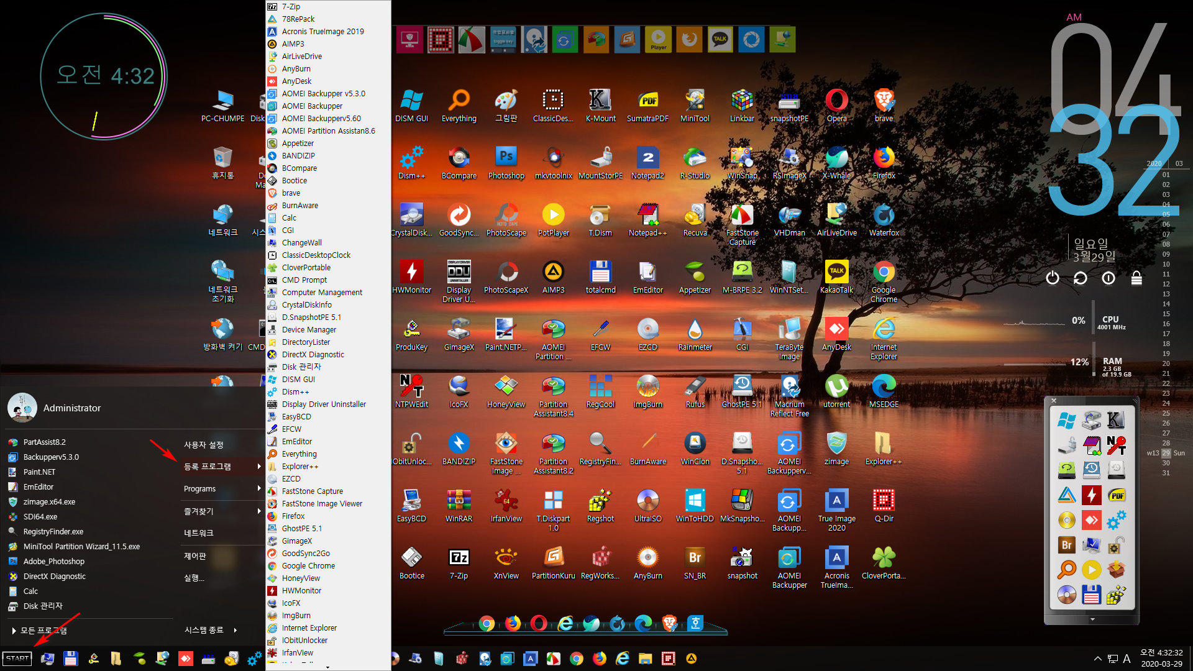Image resolution: width=1193 pixels, height=671 pixels.
Task: Open the recycle bin (휴지통) icon
Action: (222, 162)
